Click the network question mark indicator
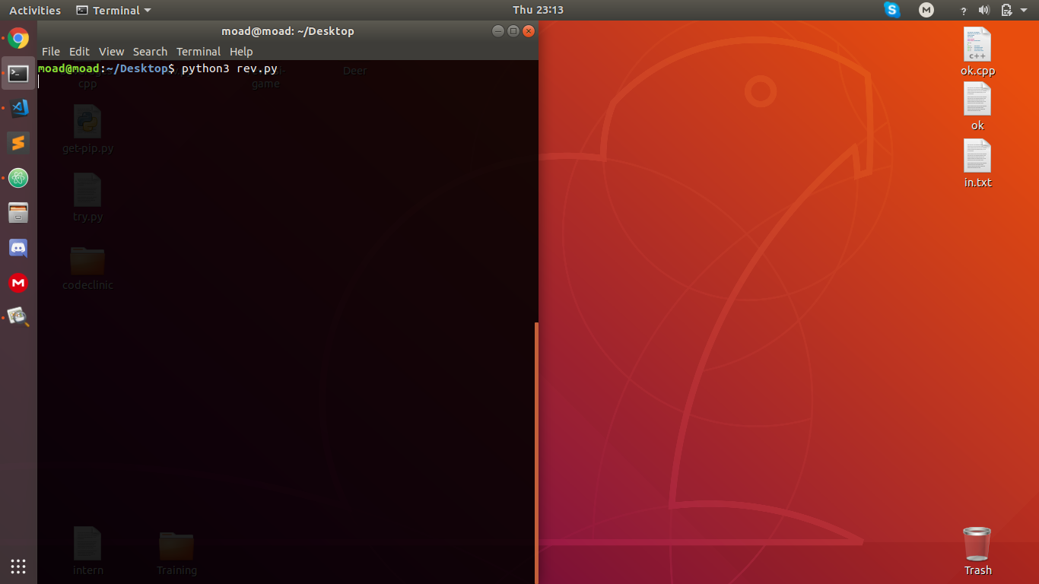Viewport: 1039px width, 584px height. (964, 11)
